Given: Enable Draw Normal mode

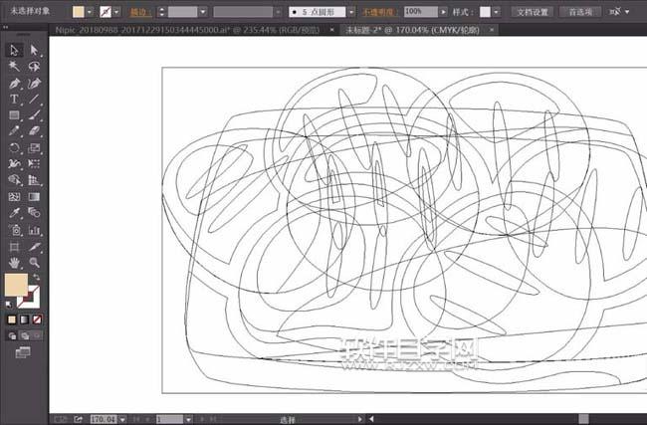Looking at the screenshot, I should 12,335.
